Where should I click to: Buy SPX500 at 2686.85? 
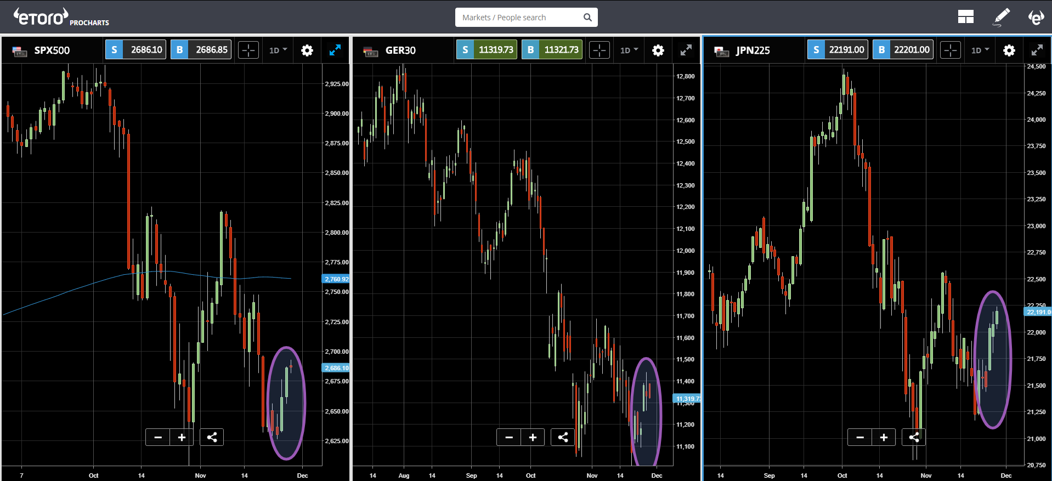pyautogui.click(x=201, y=50)
